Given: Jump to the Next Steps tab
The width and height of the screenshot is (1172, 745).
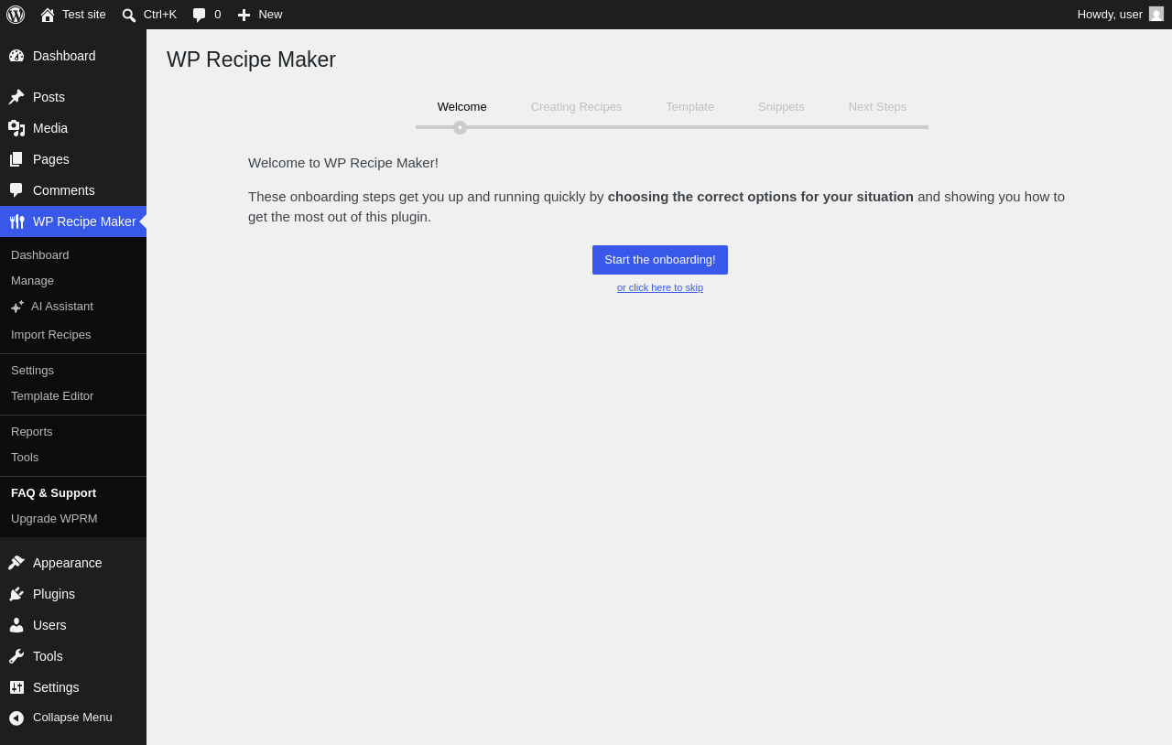Looking at the screenshot, I should coord(877,106).
